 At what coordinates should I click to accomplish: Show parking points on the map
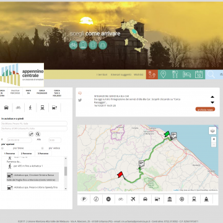click(84, 199)
